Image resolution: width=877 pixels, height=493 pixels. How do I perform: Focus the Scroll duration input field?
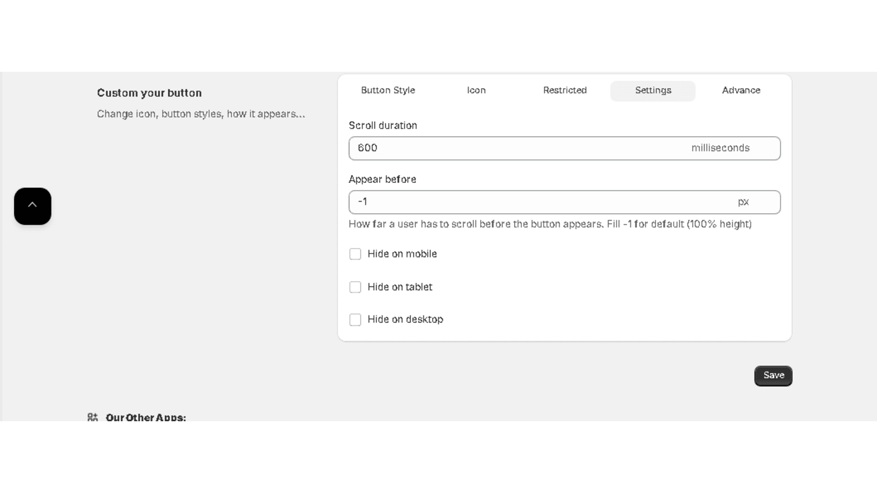pos(515,148)
